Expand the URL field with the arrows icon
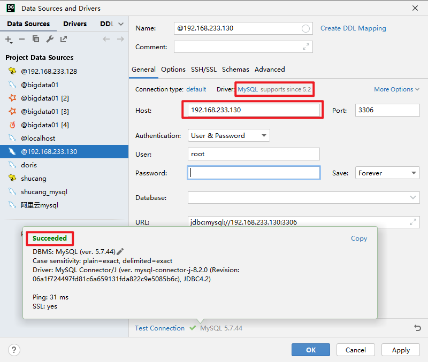The width and height of the screenshot is (428, 362). (x=413, y=222)
